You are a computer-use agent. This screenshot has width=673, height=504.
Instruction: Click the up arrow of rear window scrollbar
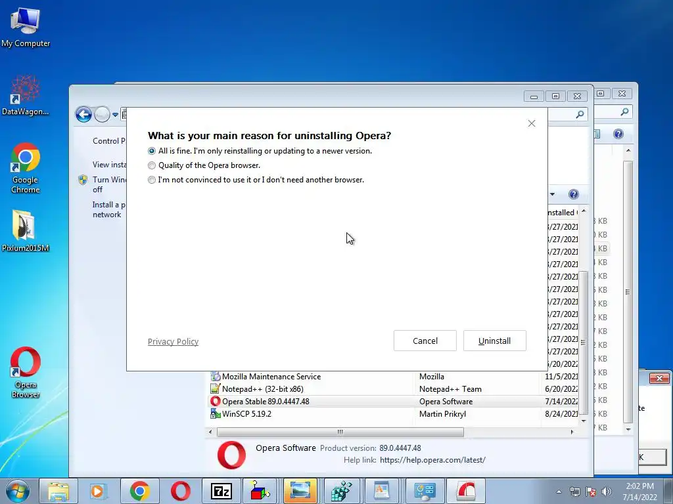point(628,150)
